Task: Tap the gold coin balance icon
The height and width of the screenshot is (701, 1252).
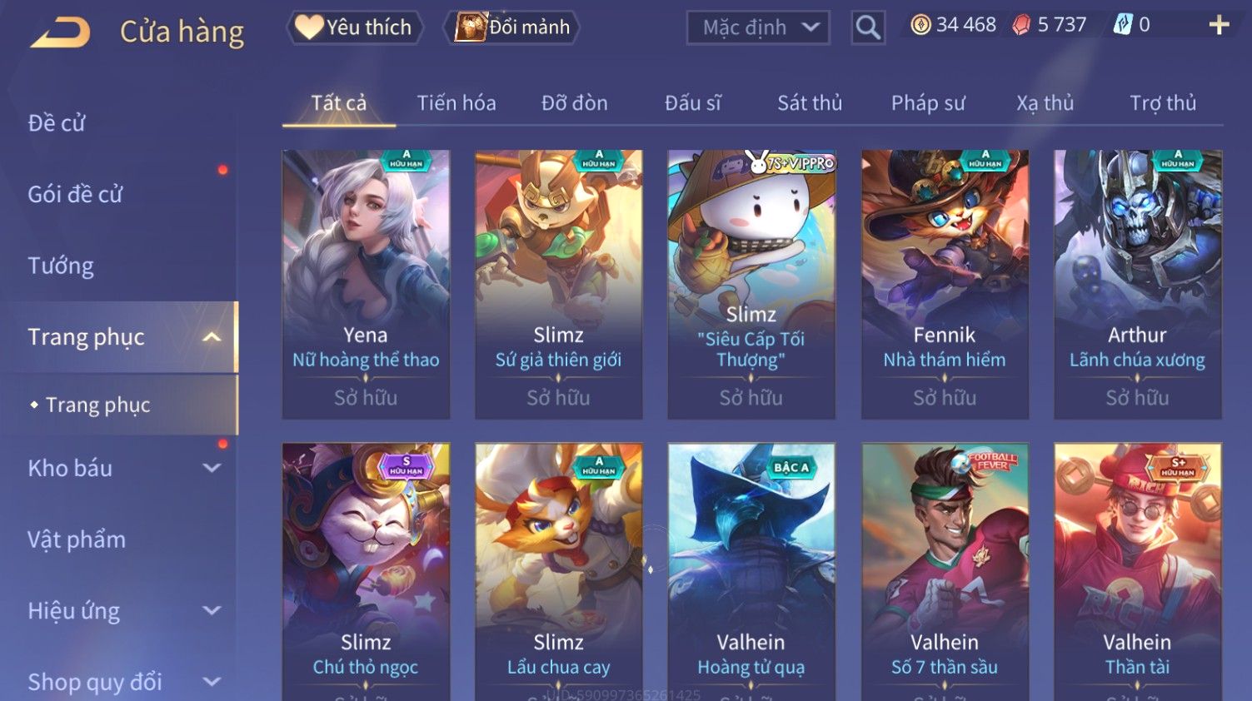Action: (x=920, y=25)
